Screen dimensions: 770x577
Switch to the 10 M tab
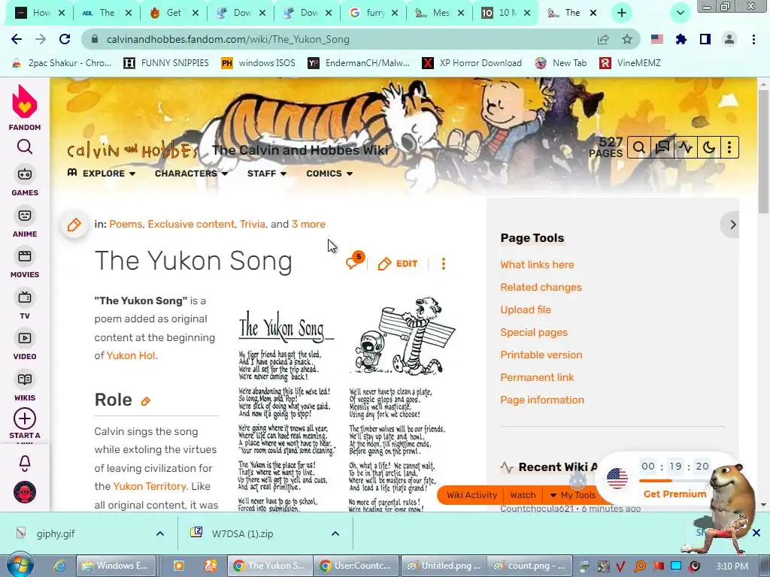(507, 13)
